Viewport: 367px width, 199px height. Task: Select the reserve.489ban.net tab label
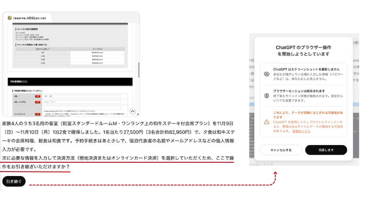(30, 18)
